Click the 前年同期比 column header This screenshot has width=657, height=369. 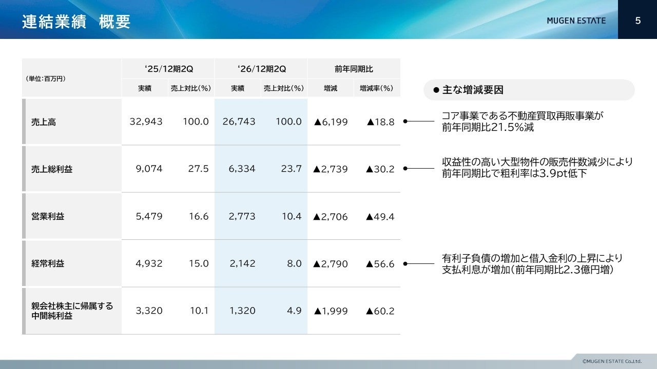(x=354, y=69)
